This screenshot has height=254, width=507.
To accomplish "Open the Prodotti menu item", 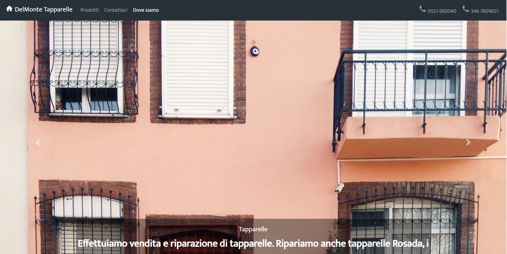I will tap(90, 10).
